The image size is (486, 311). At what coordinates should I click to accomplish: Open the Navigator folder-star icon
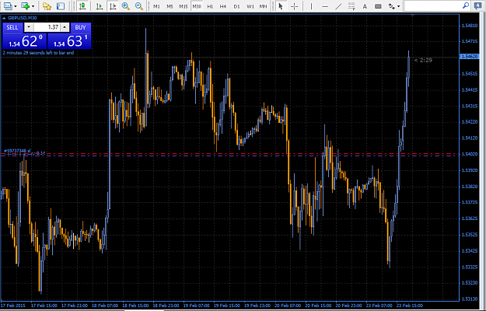click(47, 6)
